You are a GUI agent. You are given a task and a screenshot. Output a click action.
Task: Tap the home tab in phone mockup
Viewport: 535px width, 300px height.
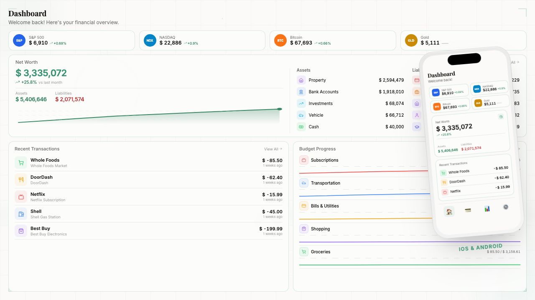[449, 211]
